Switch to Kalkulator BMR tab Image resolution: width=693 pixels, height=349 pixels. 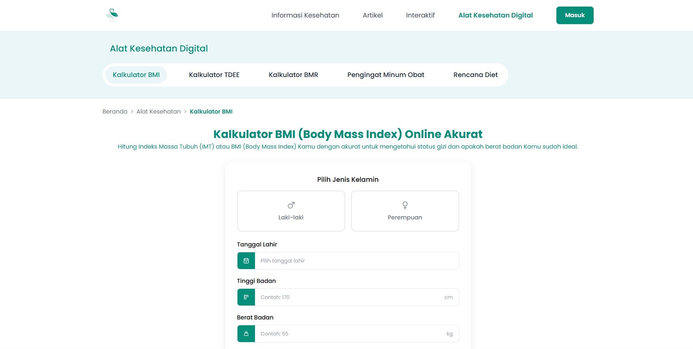(x=293, y=75)
